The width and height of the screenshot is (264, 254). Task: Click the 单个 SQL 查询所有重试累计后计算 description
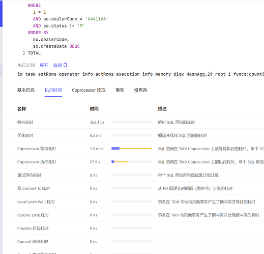(x=188, y=175)
